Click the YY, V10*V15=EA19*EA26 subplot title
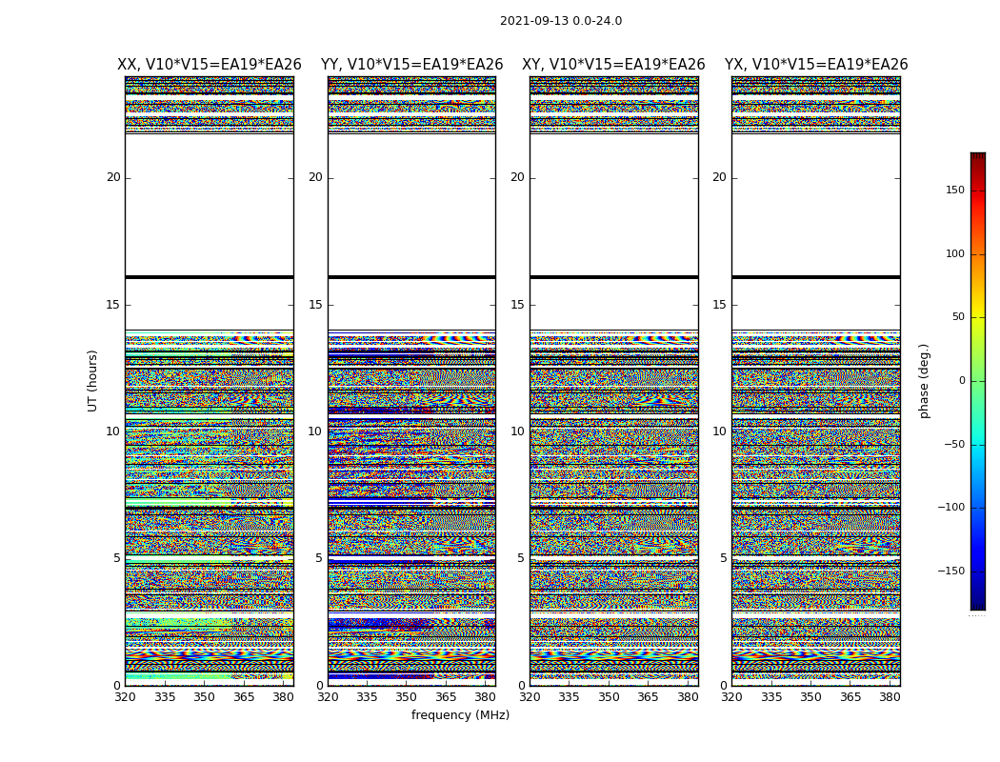Viewport: 1000px width, 762px height. pyautogui.click(x=412, y=65)
